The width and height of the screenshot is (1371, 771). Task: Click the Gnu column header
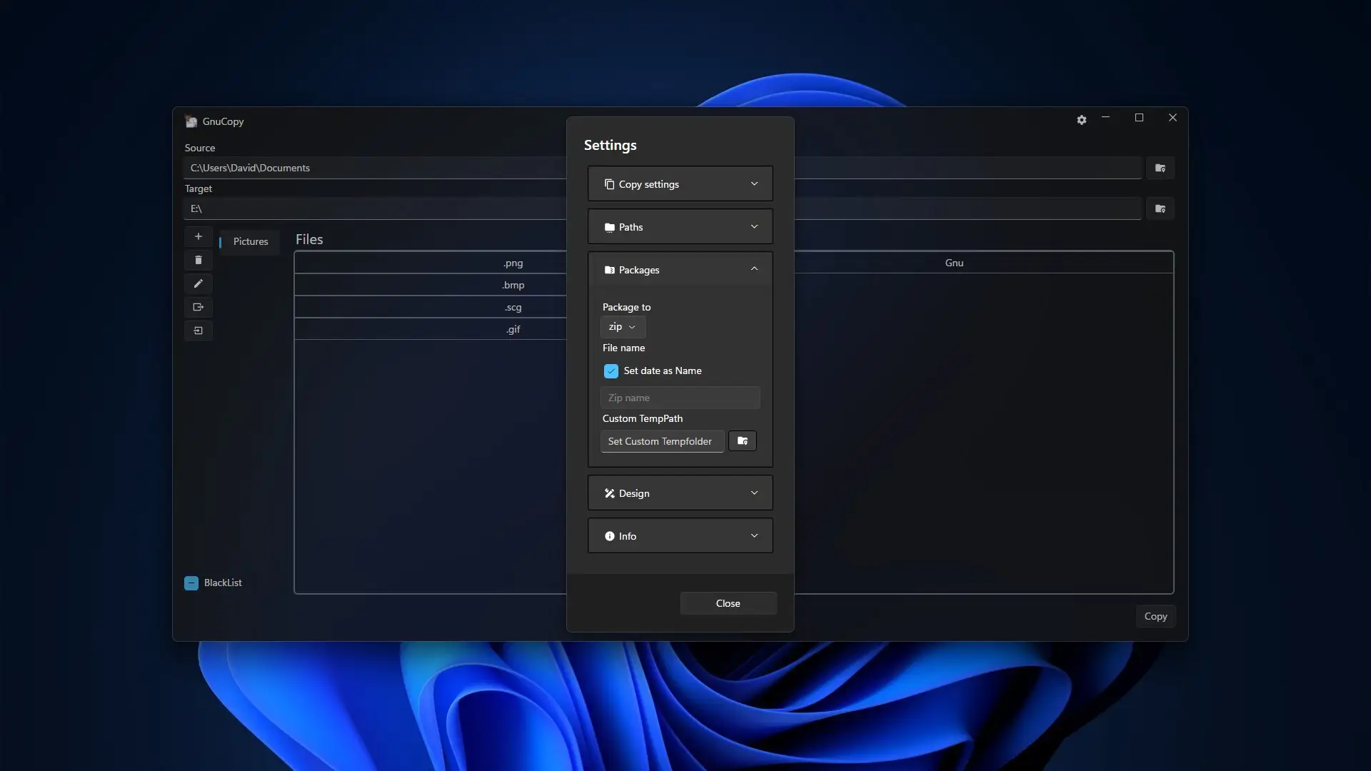click(954, 263)
